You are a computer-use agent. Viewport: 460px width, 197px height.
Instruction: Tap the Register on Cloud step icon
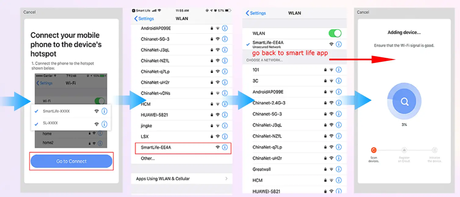pyautogui.click(x=404, y=150)
